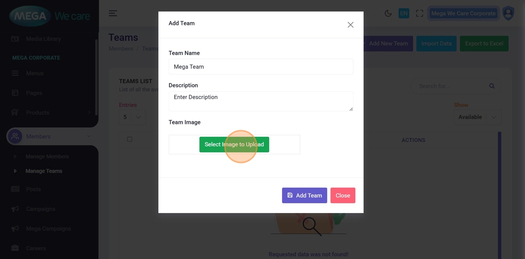Image resolution: width=525 pixels, height=259 pixels.
Task: Switch language with the EN button
Action: (x=404, y=13)
